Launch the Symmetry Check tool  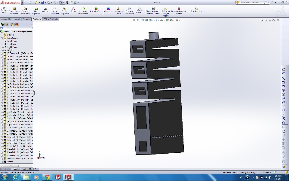pos(118,11)
